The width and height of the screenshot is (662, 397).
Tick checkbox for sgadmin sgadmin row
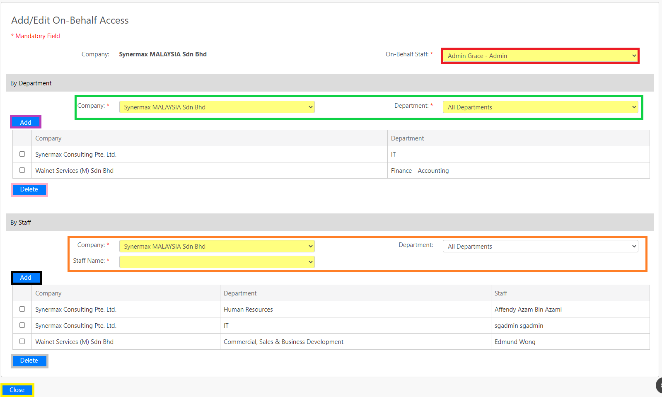coord(22,325)
